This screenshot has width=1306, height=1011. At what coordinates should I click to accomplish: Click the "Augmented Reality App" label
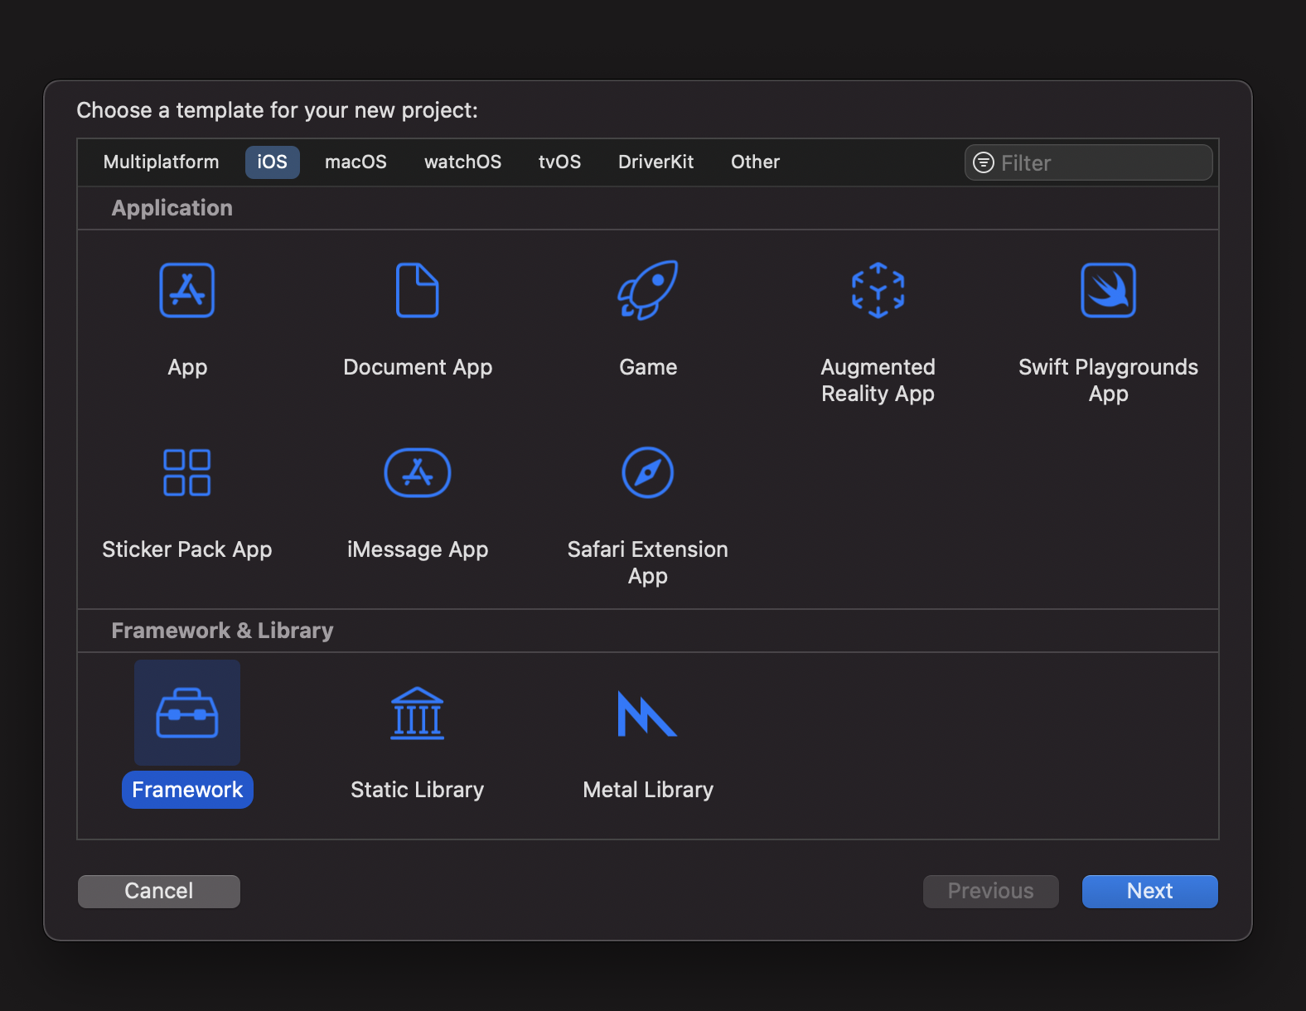878,380
